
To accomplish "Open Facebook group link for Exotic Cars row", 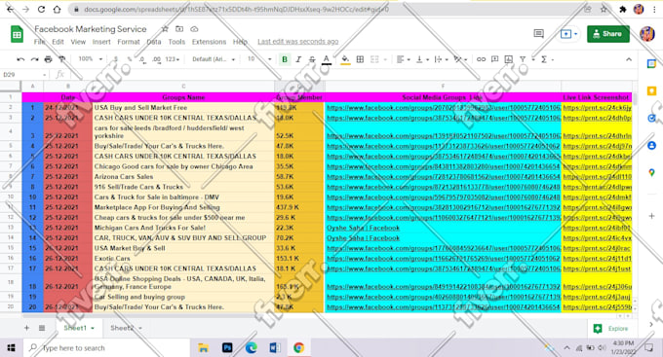I will [x=443, y=258].
